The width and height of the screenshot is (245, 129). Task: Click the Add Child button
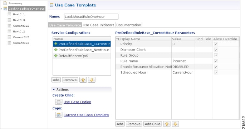152,124
